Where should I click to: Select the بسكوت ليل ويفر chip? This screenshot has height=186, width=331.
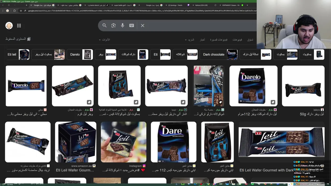[48, 55]
